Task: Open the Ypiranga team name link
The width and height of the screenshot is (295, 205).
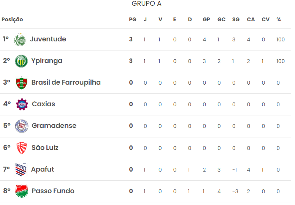Action: point(47,61)
